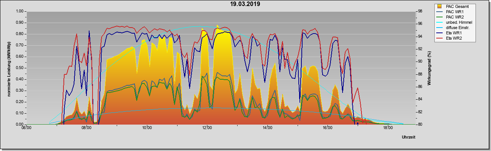
Task: Click the 10:00 time axis label
Action: click(x=147, y=128)
